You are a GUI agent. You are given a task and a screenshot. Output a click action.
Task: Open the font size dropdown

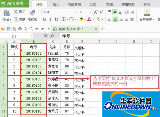pyautogui.click(x=91, y=12)
